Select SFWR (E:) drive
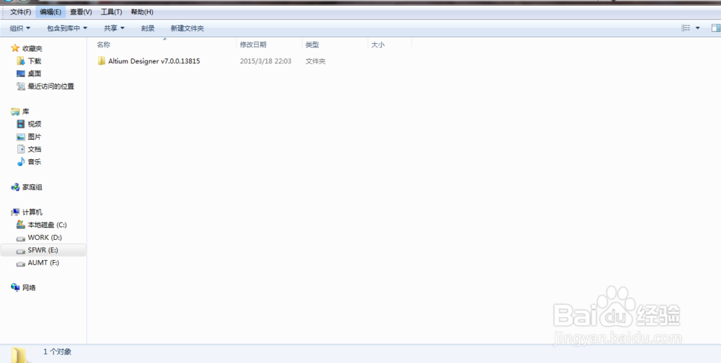The width and height of the screenshot is (721, 363). click(x=43, y=250)
